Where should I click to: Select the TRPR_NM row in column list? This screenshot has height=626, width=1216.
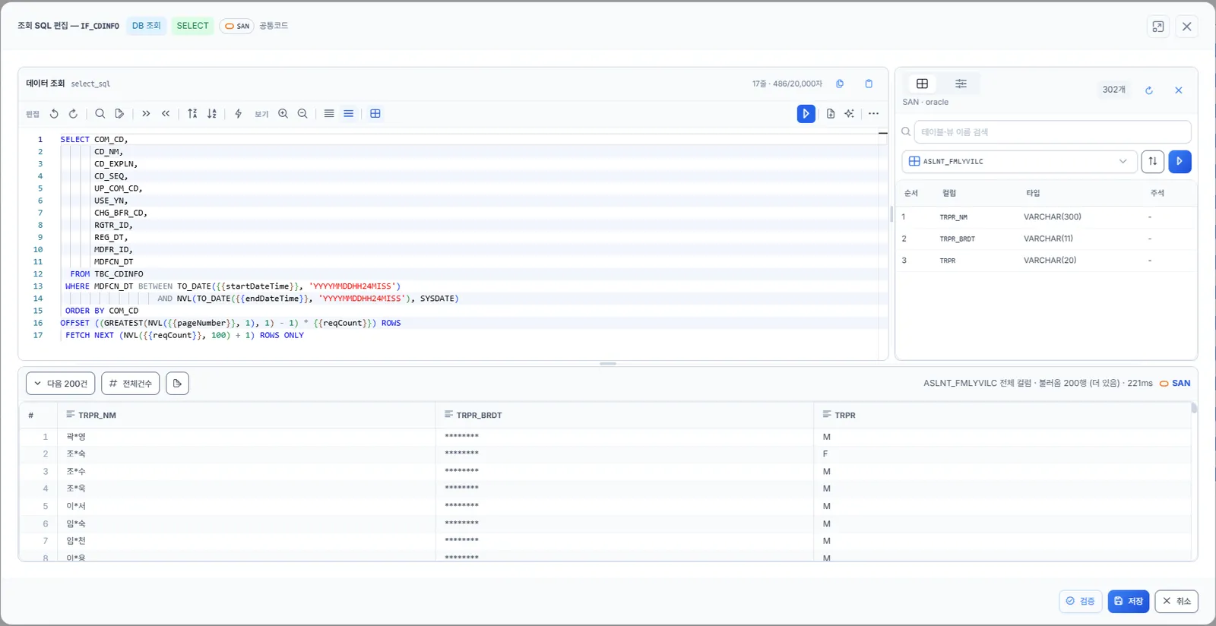(1046, 217)
